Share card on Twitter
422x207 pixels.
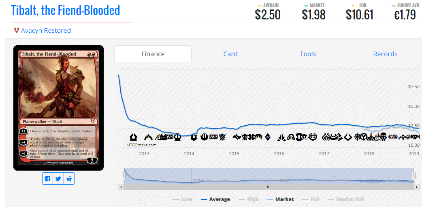(x=58, y=179)
